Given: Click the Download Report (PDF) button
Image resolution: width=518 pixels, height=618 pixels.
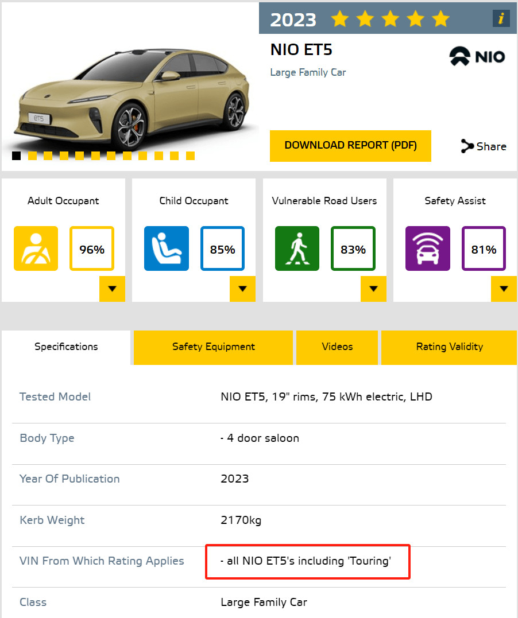Looking at the screenshot, I should (x=350, y=145).
